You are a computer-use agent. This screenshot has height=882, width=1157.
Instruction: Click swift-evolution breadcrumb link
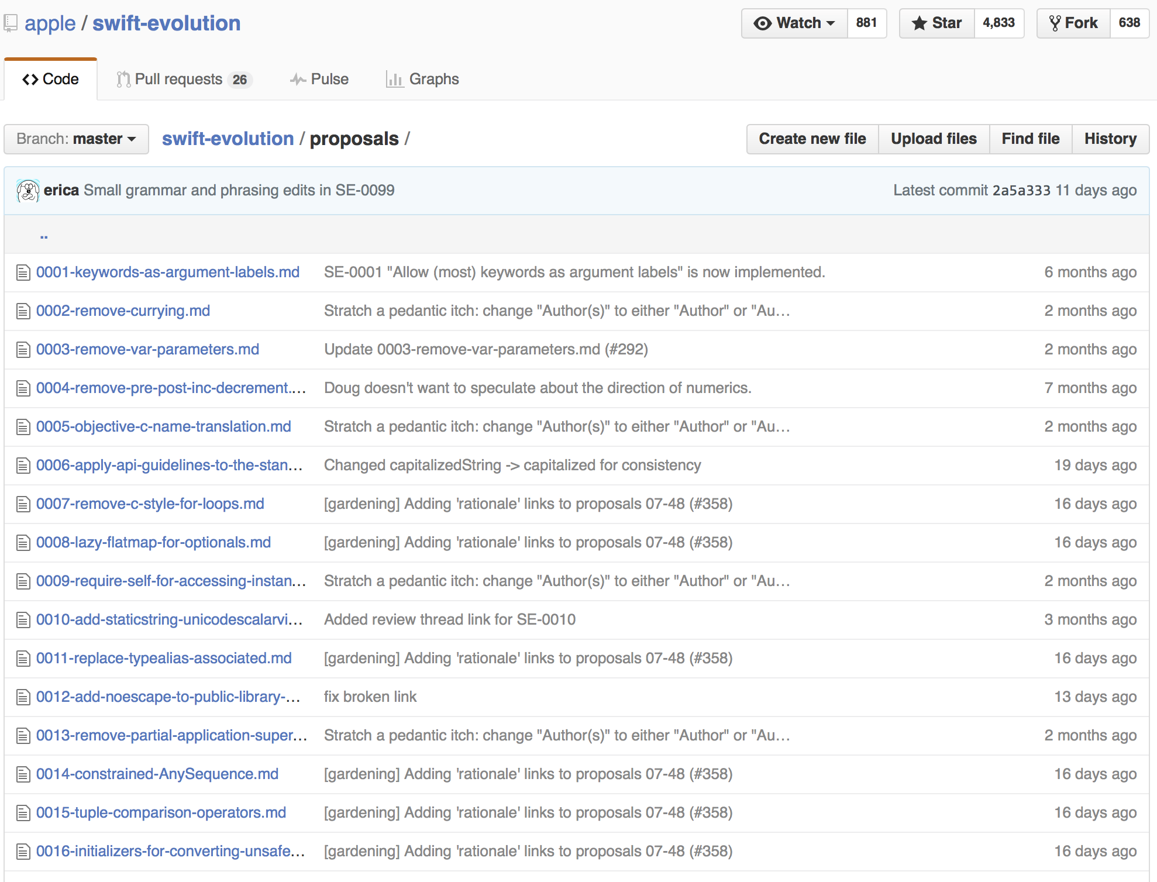(x=228, y=139)
